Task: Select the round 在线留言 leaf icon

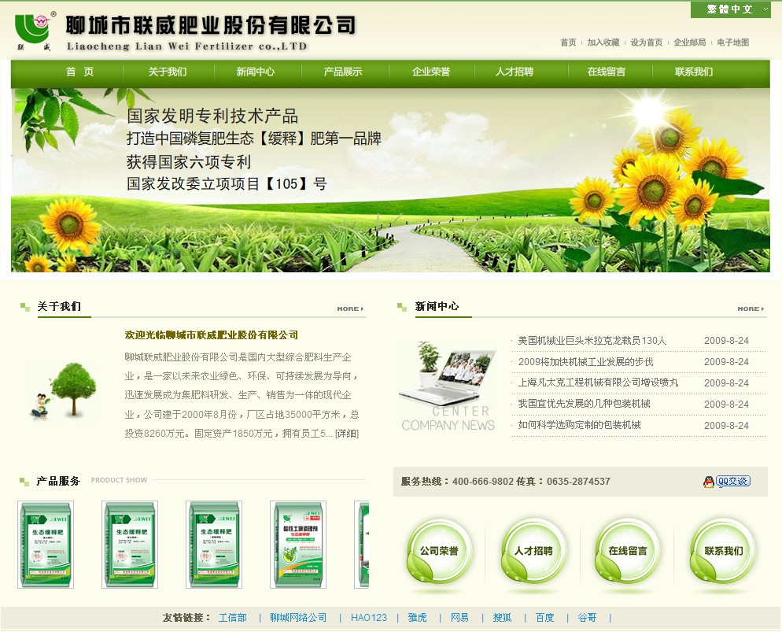Action: [626, 552]
